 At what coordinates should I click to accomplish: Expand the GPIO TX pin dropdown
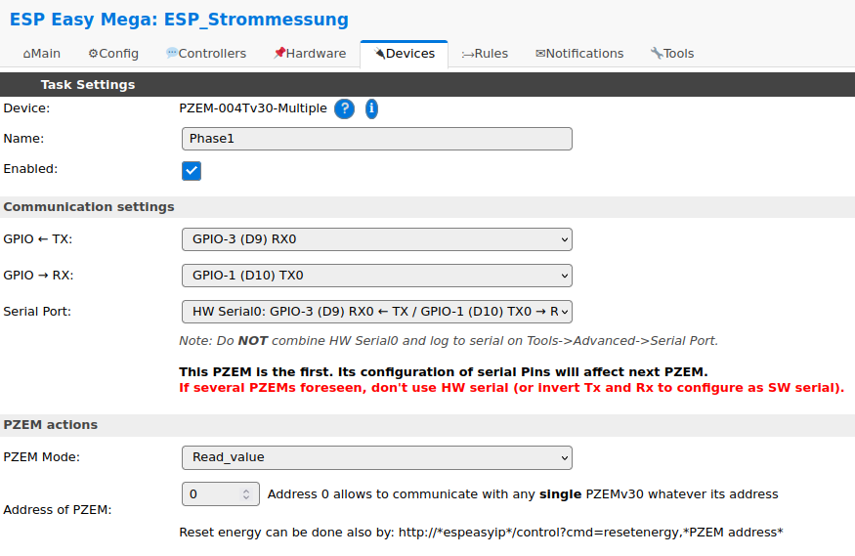[377, 239]
